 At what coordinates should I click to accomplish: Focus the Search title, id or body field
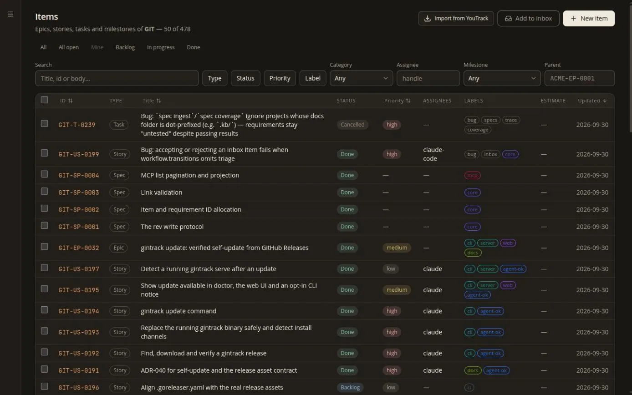[117, 78]
